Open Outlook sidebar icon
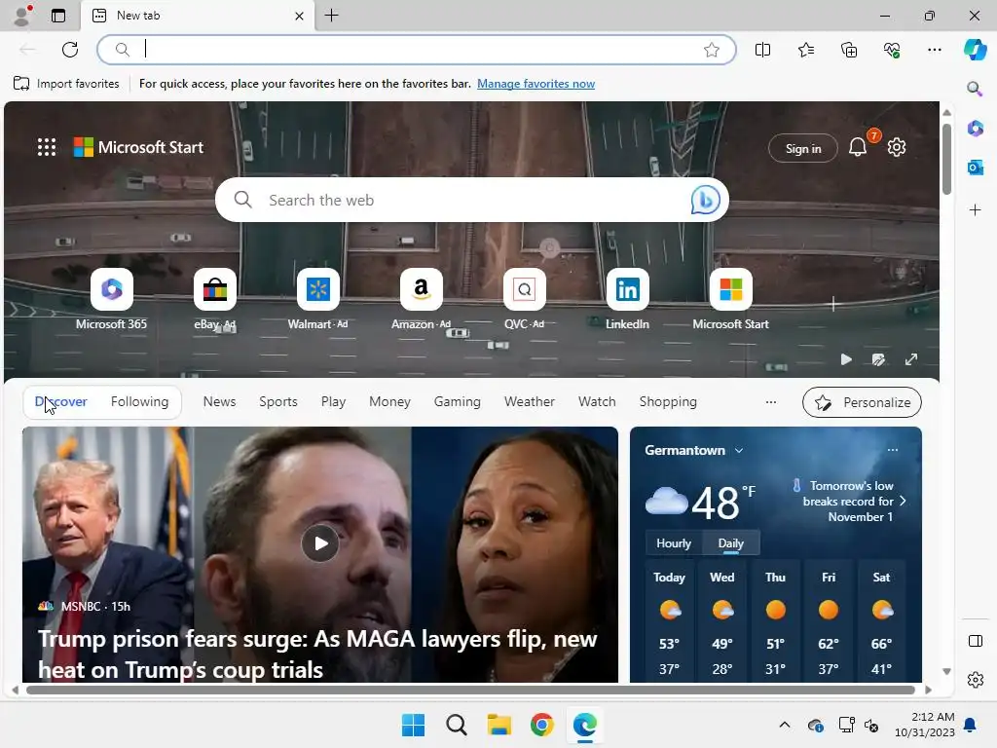Image resolution: width=997 pixels, height=748 pixels. tap(975, 168)
